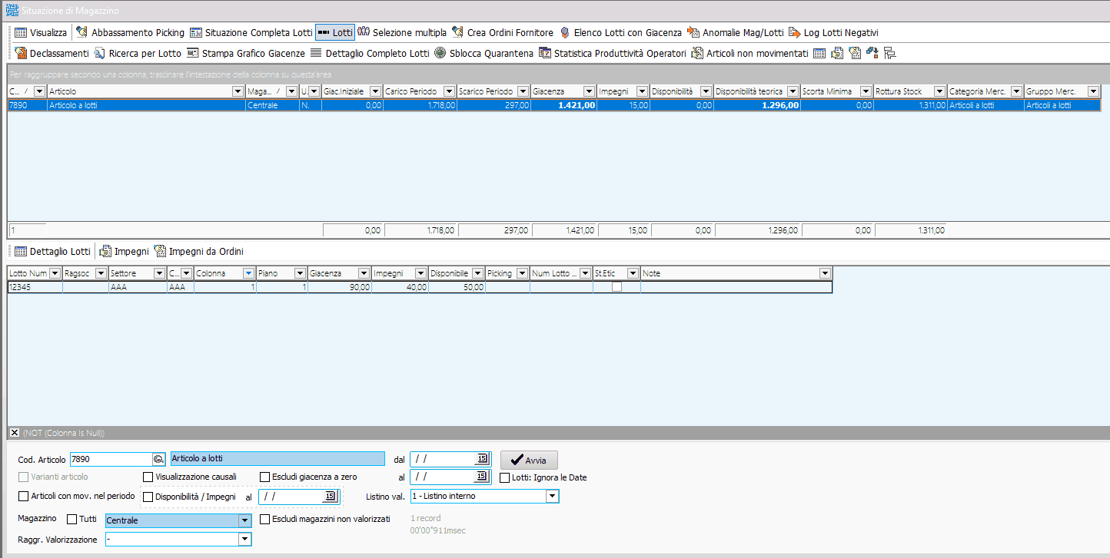1110x558 pixels.
Task: Open Ricerca per Lotto
Action: [138, 53]
